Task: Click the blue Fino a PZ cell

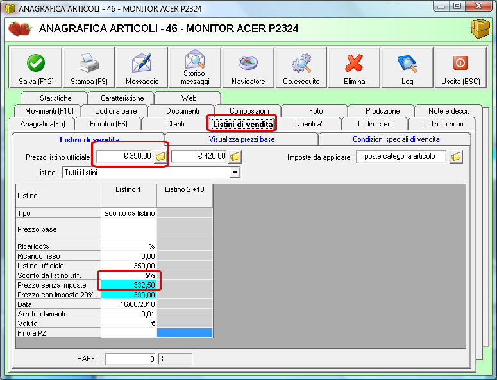Action: point(185,332)
